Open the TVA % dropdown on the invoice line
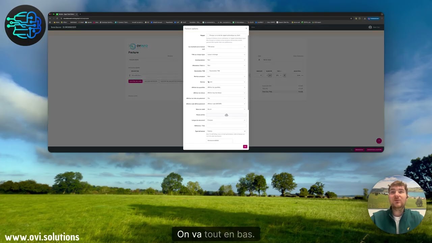 (278, 75)
